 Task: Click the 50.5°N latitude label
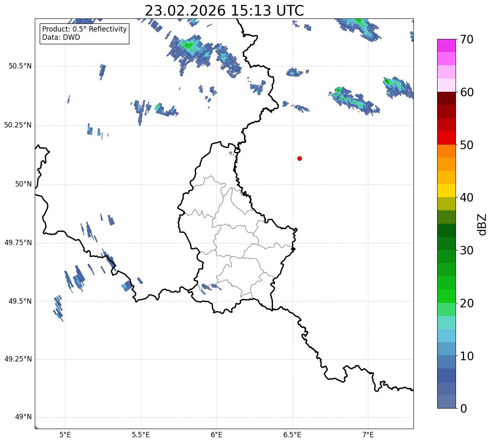20,66
